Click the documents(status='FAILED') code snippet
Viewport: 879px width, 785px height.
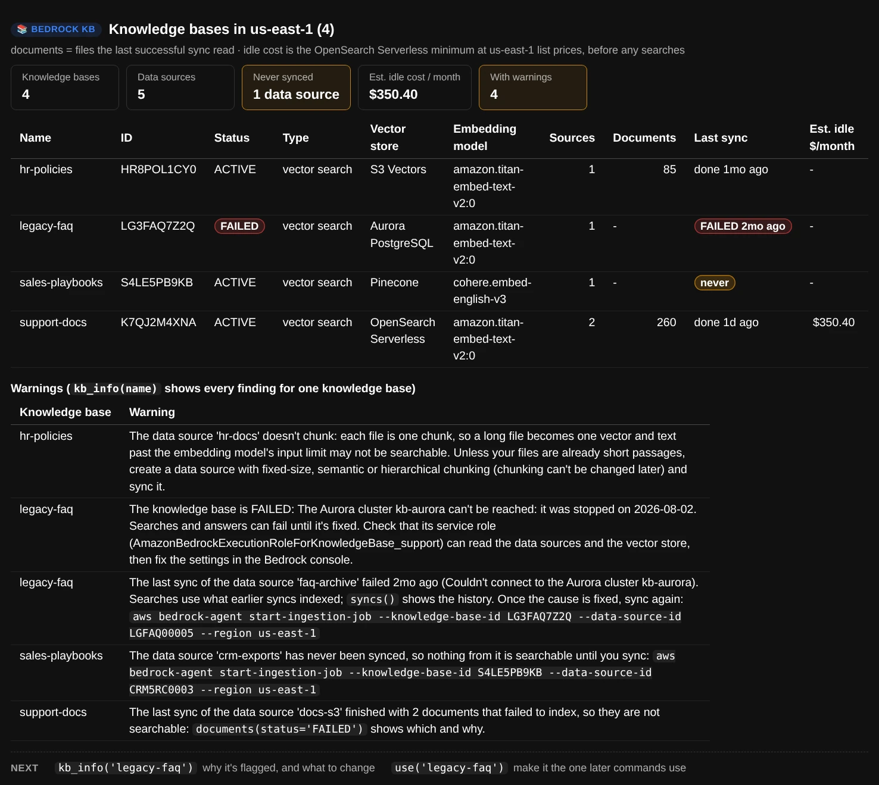pyautogui.click(x=279, y=729)
